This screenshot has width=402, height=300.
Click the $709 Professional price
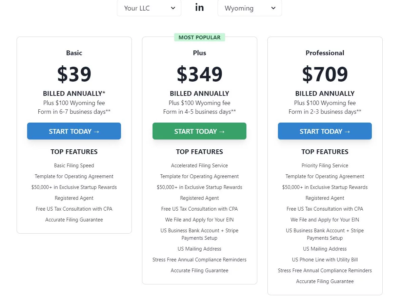click(x=325, y=74)
